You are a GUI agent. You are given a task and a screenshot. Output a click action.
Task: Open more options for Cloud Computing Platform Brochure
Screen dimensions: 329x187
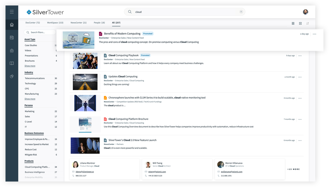click(300, 119)
